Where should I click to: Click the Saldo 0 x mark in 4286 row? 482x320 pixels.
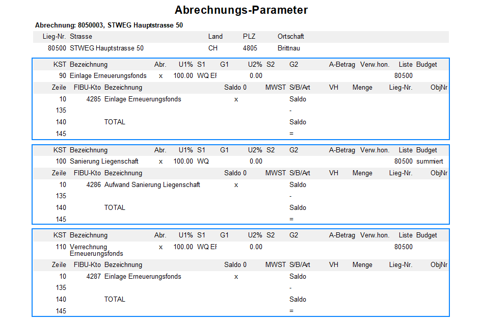pyautogui.click(x=236, y=185)
